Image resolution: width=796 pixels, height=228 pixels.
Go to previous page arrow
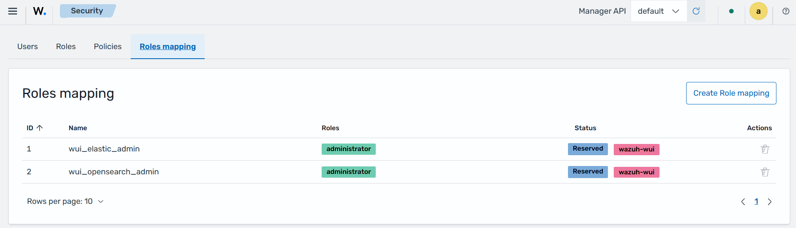point(743,202)
